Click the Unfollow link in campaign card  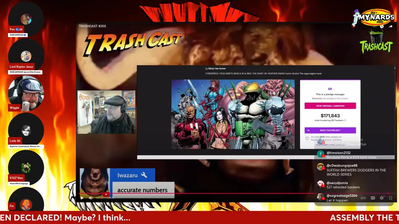tap(337, 140)
